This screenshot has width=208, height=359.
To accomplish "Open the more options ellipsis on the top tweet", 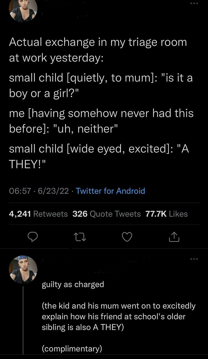I will click(195, 3).
